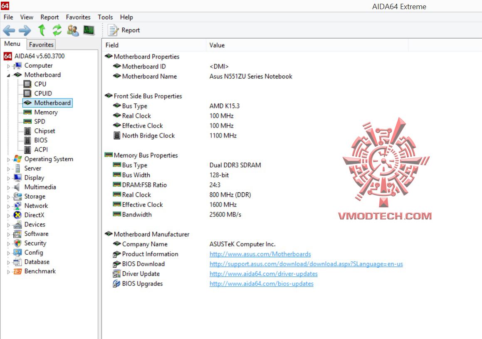Open the ACPI tree item
This screenshot has width=482, height=339.
pos(41,150)
